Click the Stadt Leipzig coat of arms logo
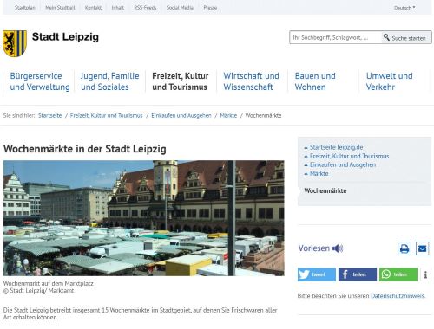The height and width of the screenshot is (329, 434). [x=15, y=43]
